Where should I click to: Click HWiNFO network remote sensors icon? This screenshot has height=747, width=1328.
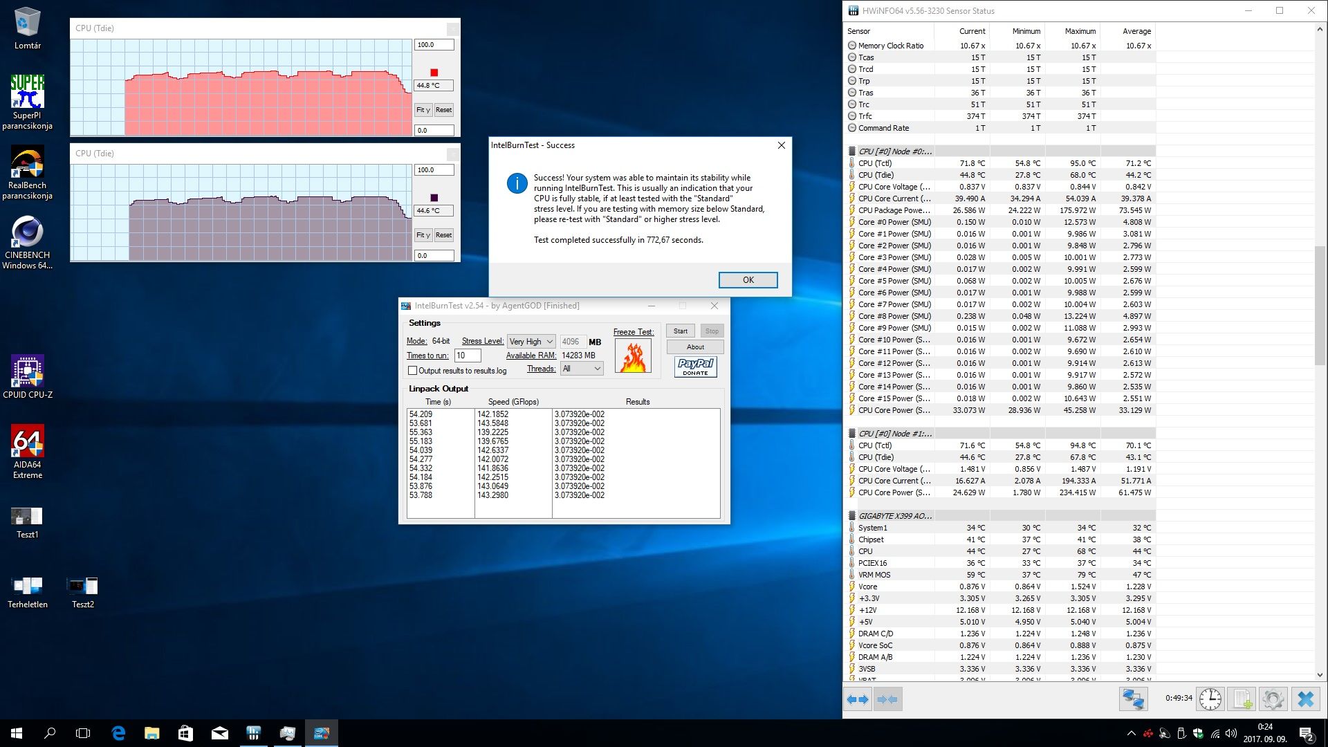[1133, 699]
